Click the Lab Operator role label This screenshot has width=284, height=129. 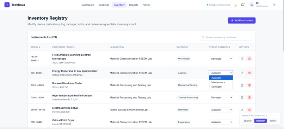[x=262, y=6]
